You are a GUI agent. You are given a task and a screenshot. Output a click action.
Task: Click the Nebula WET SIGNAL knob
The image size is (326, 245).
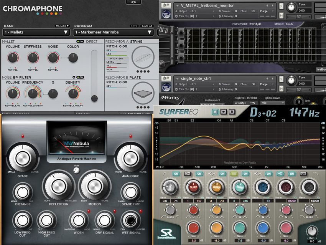pyautogui.click(x=131, y=220)
